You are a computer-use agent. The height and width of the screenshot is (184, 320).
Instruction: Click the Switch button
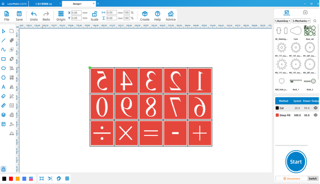pos(313,178)
